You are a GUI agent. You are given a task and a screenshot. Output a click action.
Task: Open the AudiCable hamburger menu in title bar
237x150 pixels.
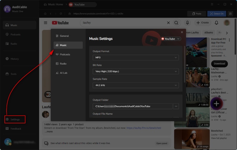(x=212, y=4)
